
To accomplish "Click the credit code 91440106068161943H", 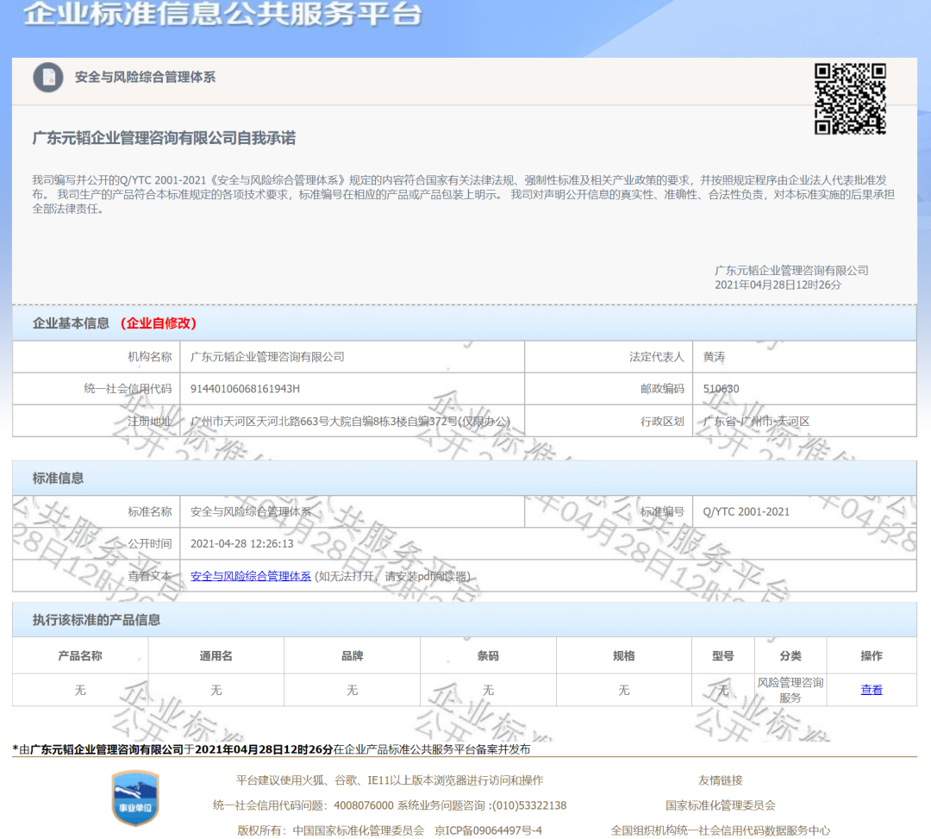I will (x=245, y=389).
